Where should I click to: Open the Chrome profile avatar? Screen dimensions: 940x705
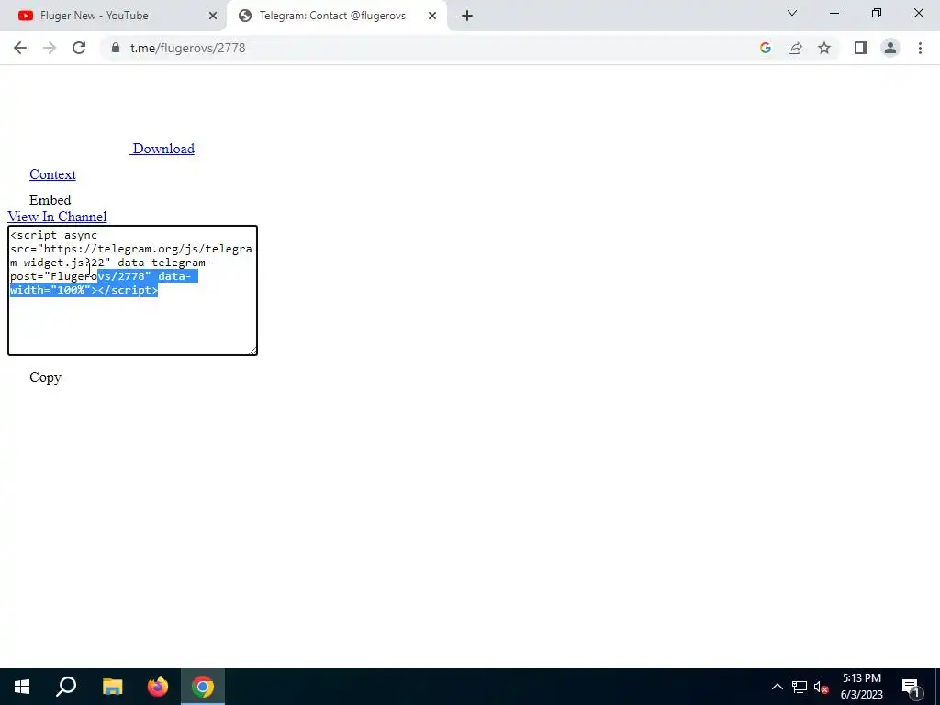(x=890, y=48)
